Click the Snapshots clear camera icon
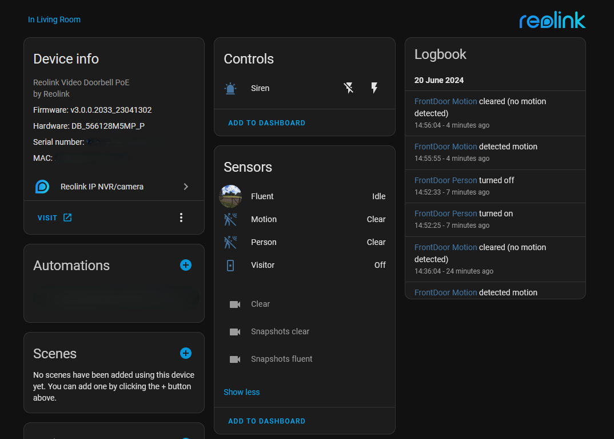Viewport: 614px width, 439px height. coord(234,331)
